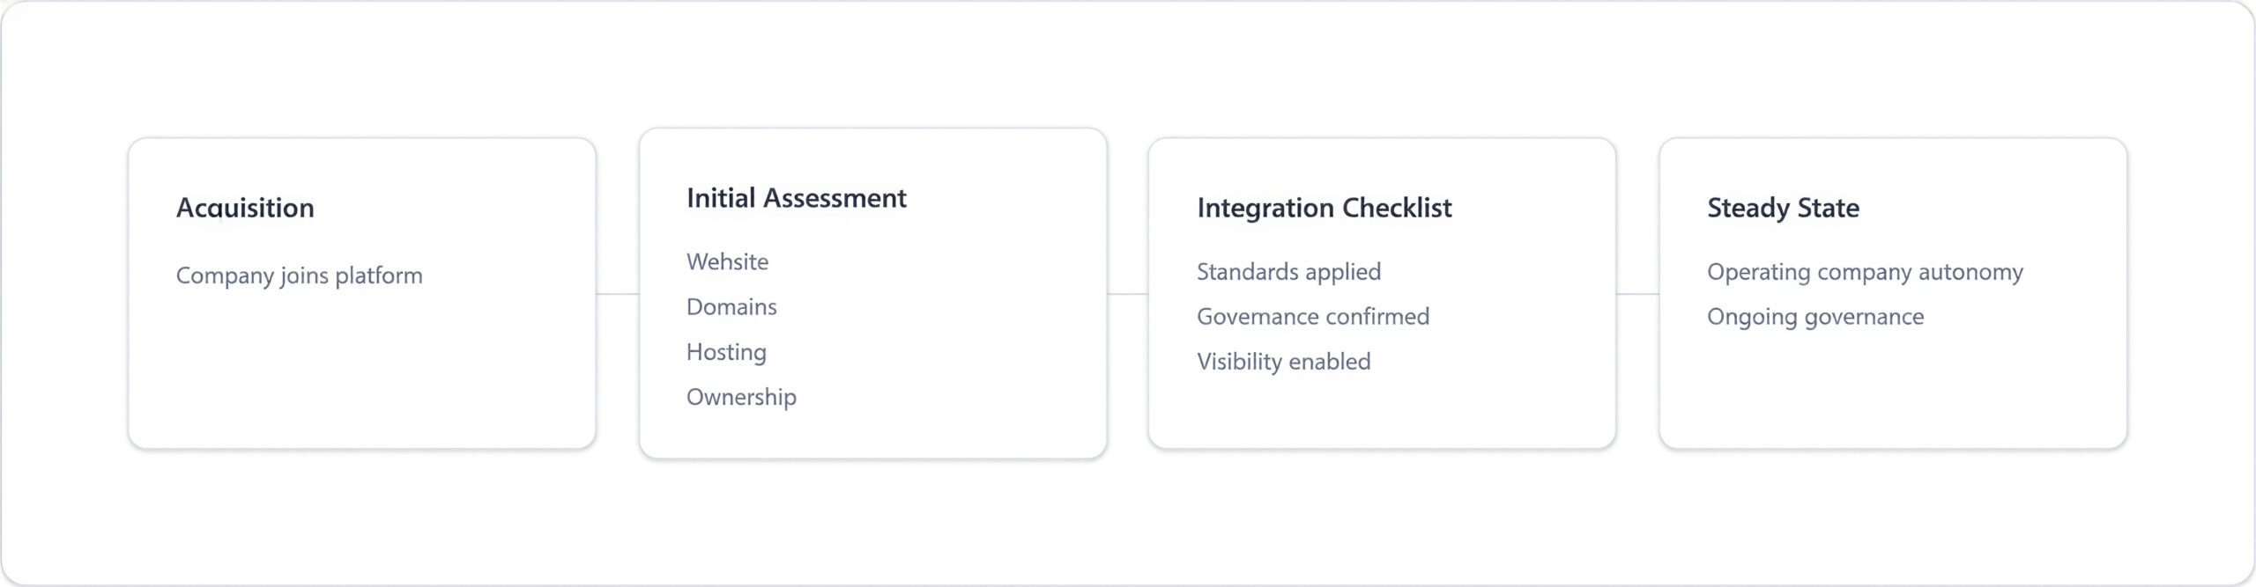2256x587 pixels.
Task: Click 'Governance confirmed' checklist item
Action: click(1312, 317)
